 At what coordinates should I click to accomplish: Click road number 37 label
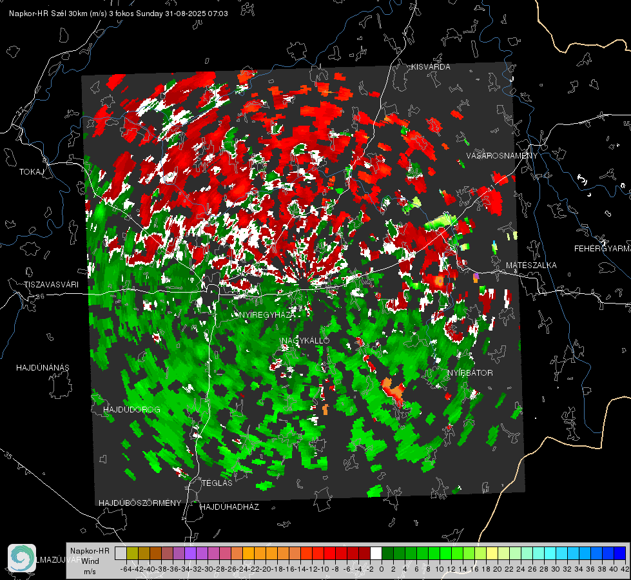[x=21, y=110]
